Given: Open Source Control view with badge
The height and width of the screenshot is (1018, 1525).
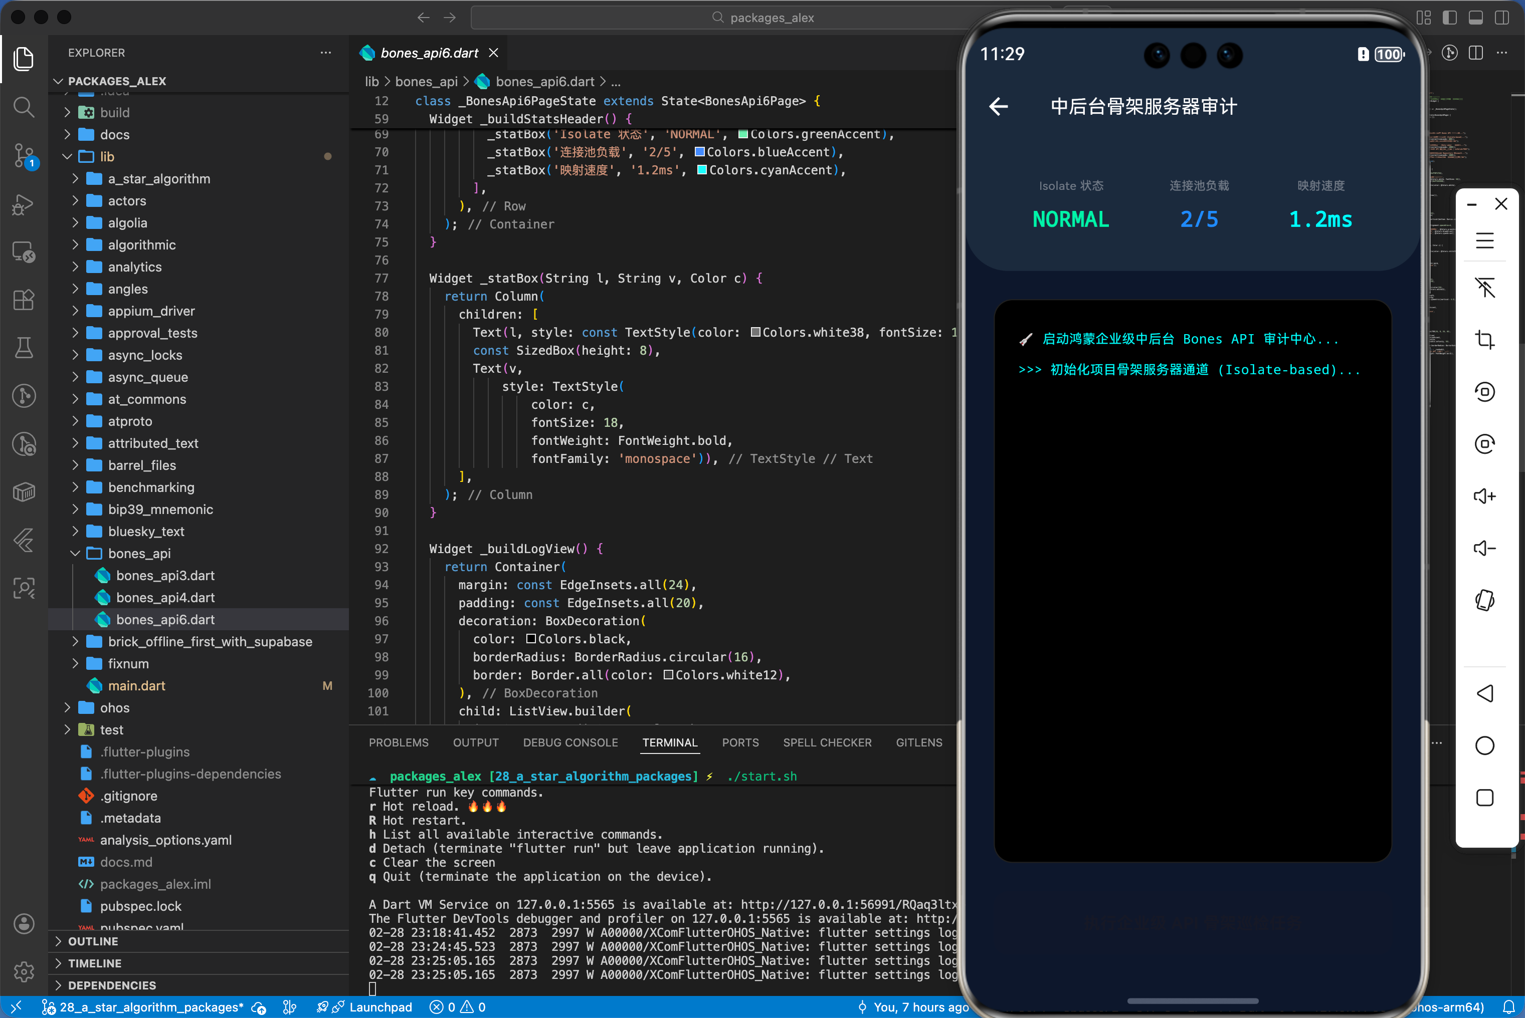Looking at the screenshot, I should (24, 156).
